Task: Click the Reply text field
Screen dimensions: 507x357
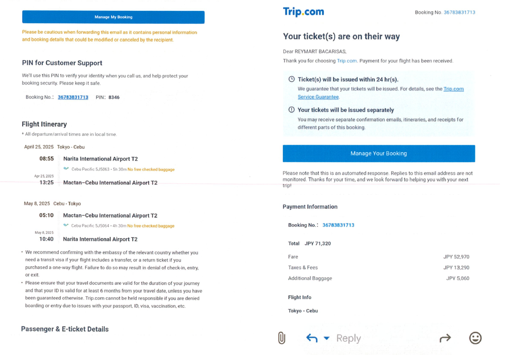Action: [x=348, y=338]
